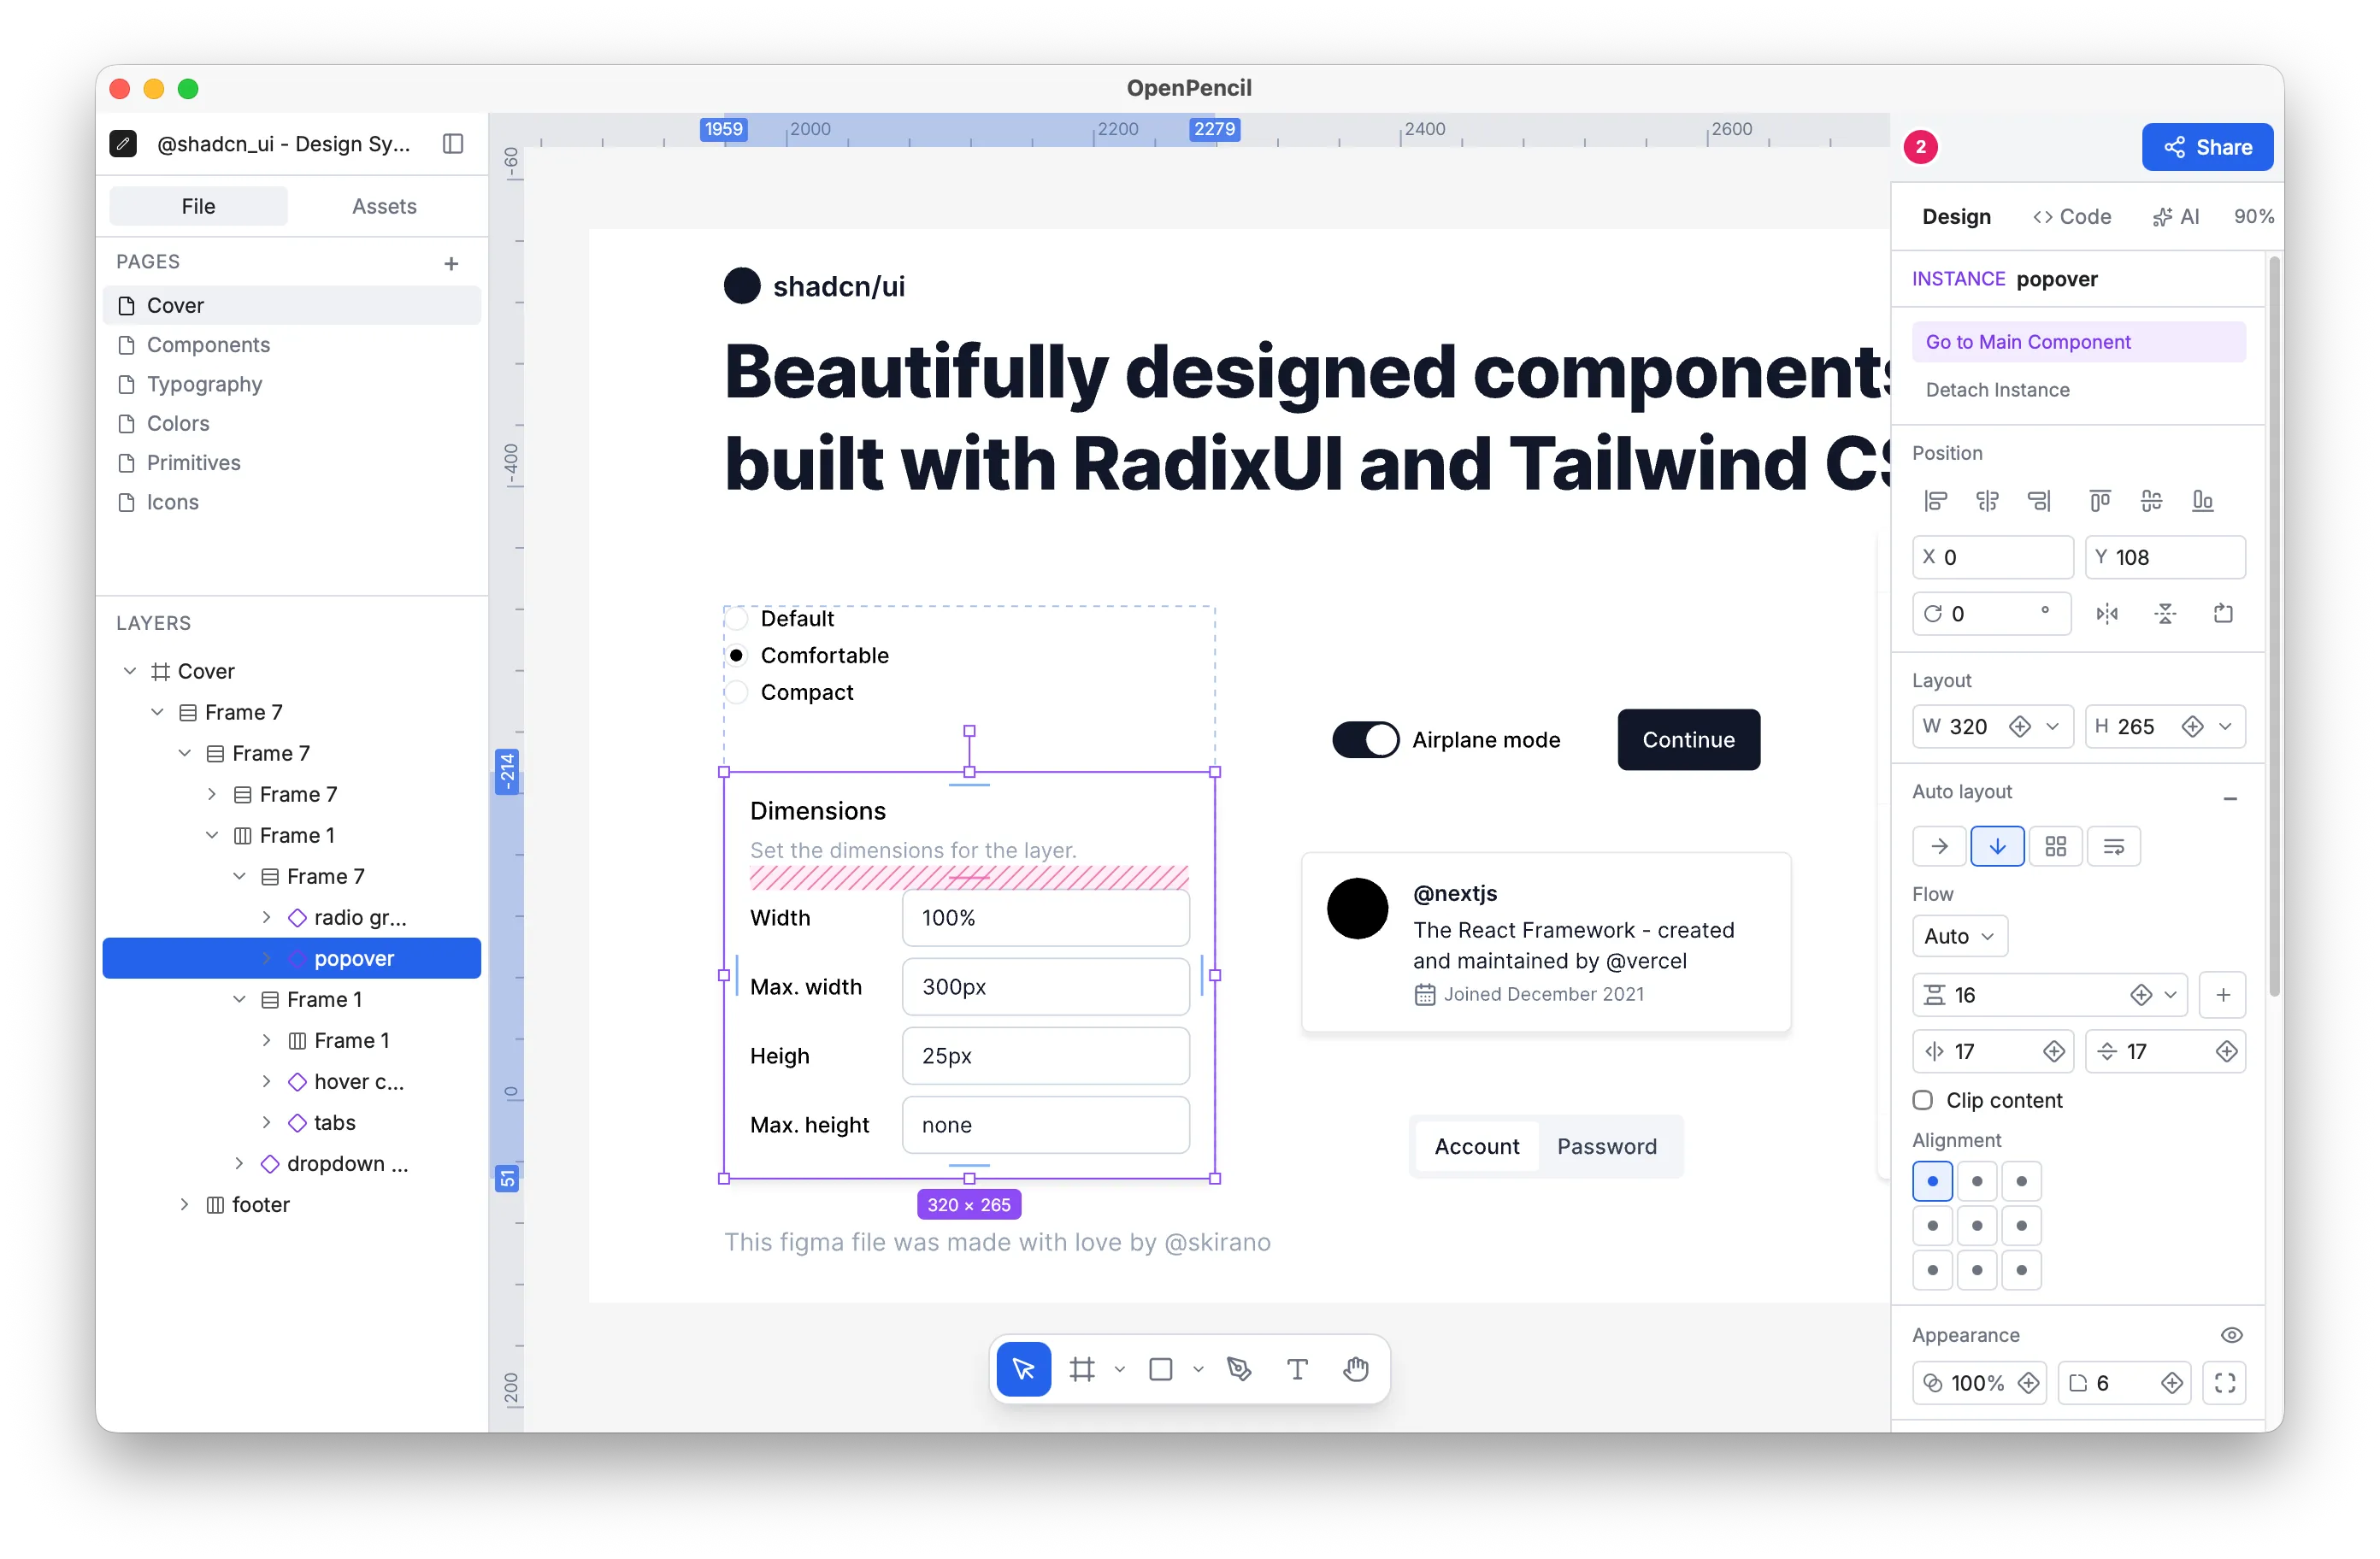Add a new page with plus icon
Screen dimensions: 2380x1559
tap(451, 263)
